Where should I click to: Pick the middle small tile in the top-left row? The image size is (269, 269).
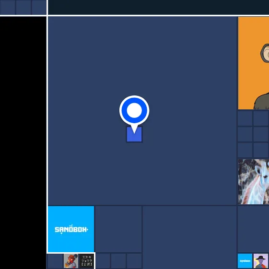(23, 7)
